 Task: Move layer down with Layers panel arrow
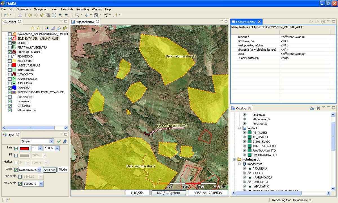point(38,28)
